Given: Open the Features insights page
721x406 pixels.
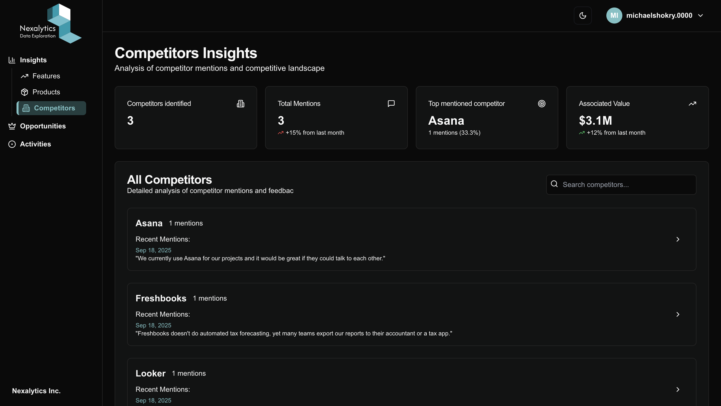Looking at the screenshot, I should (x=46, y=76).
